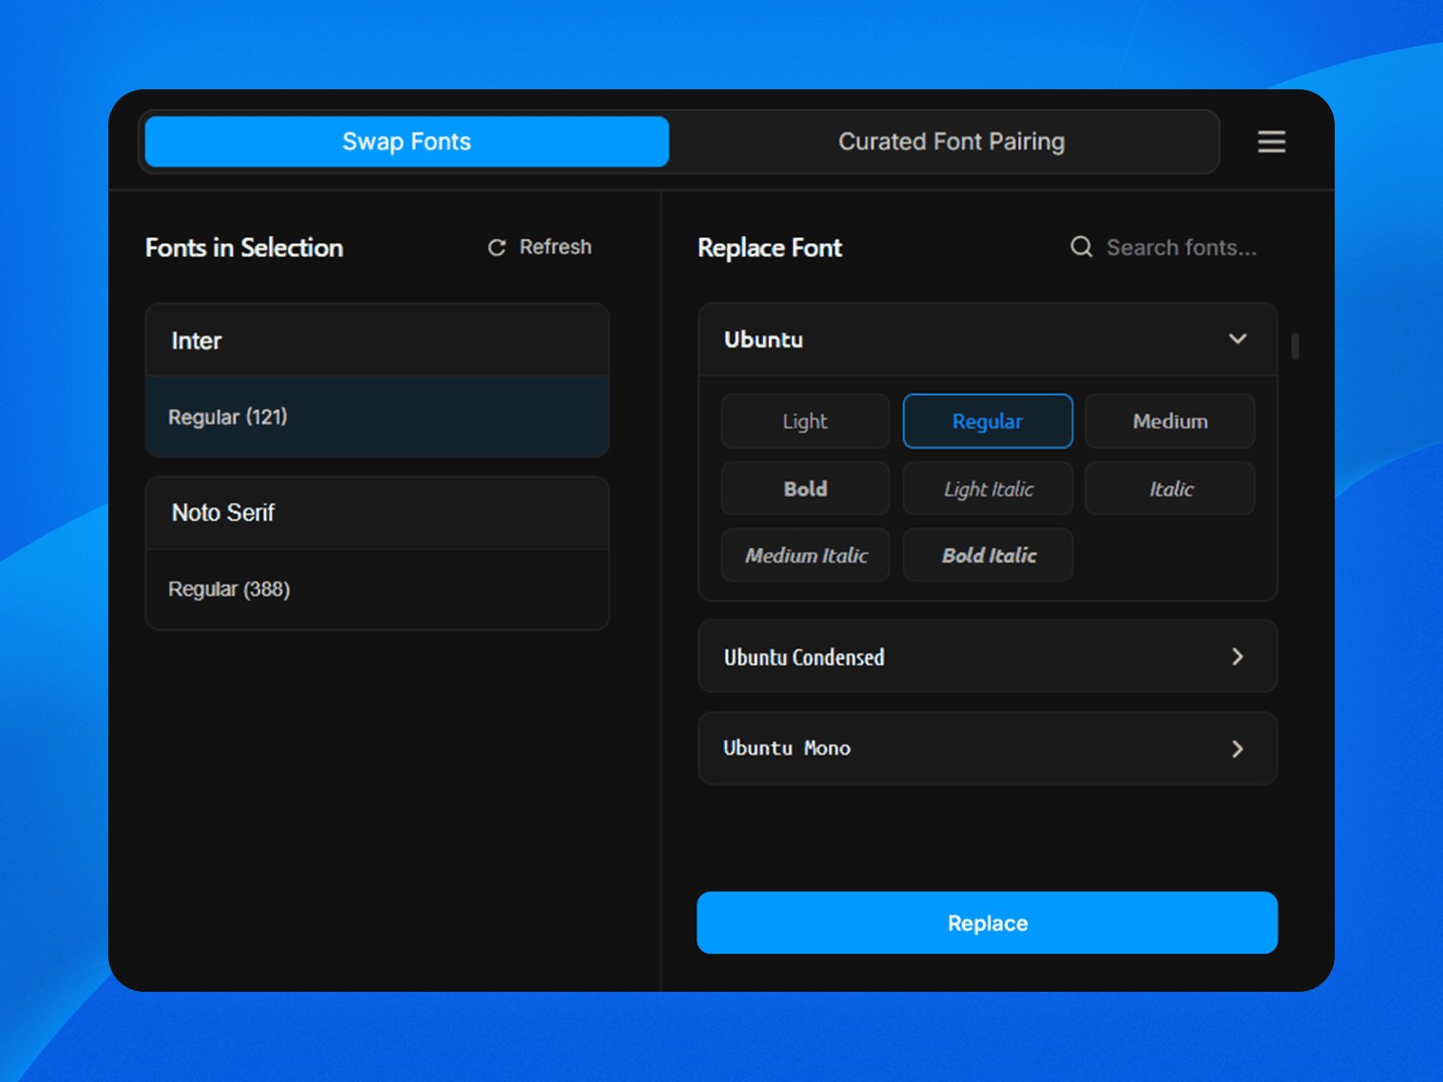Switch to the Curated Font Pairing tab
This screenshot has height=1082, width=1443.
[x=951, y=142]
